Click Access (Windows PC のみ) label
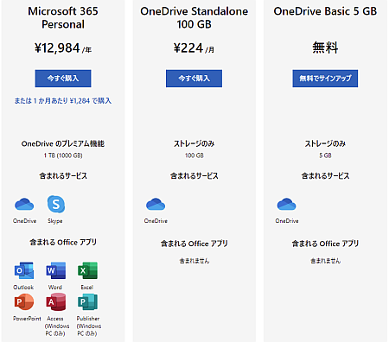This screenshot has height=342, width=389. [56, 326]
